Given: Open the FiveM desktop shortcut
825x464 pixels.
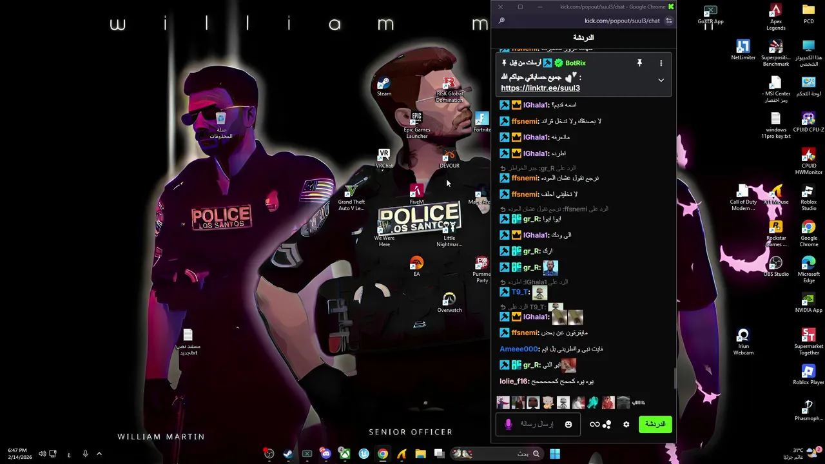Looking at the screenshot, I should tap(416, 195).
